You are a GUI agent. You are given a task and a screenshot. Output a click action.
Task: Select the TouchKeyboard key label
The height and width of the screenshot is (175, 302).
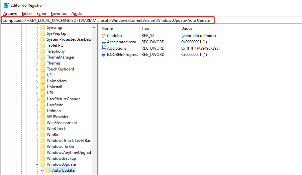(60, 69)
